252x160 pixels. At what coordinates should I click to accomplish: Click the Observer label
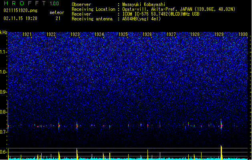tap(81, 4)
